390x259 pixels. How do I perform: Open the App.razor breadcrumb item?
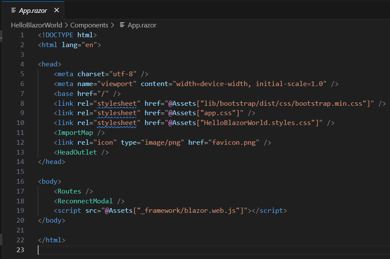(141, 25)
